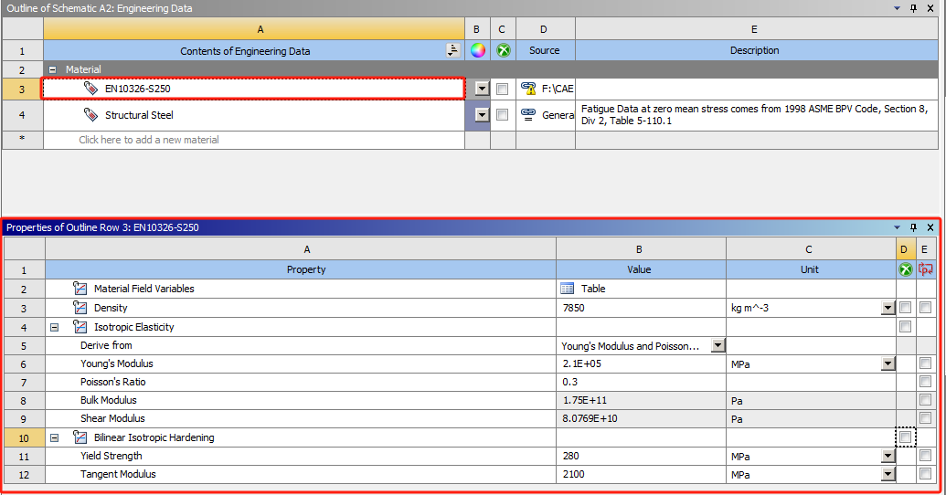Toggle Bulk Modulus parameter checkbox
This screenshot has height=495, width=946.
926,399
